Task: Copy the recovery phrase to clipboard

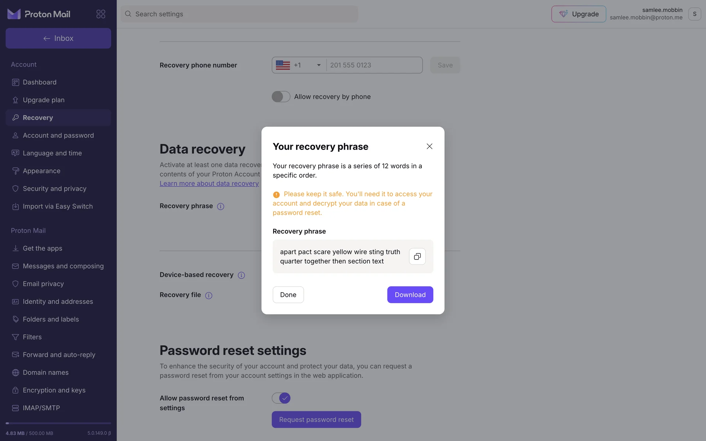Action: [x=417, y=257]
